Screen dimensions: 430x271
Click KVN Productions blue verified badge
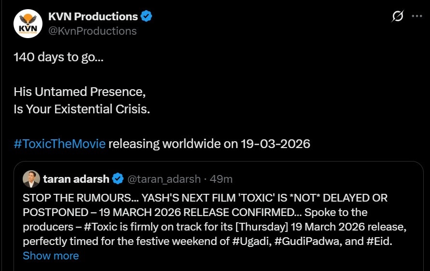click(x=147, y=16)
